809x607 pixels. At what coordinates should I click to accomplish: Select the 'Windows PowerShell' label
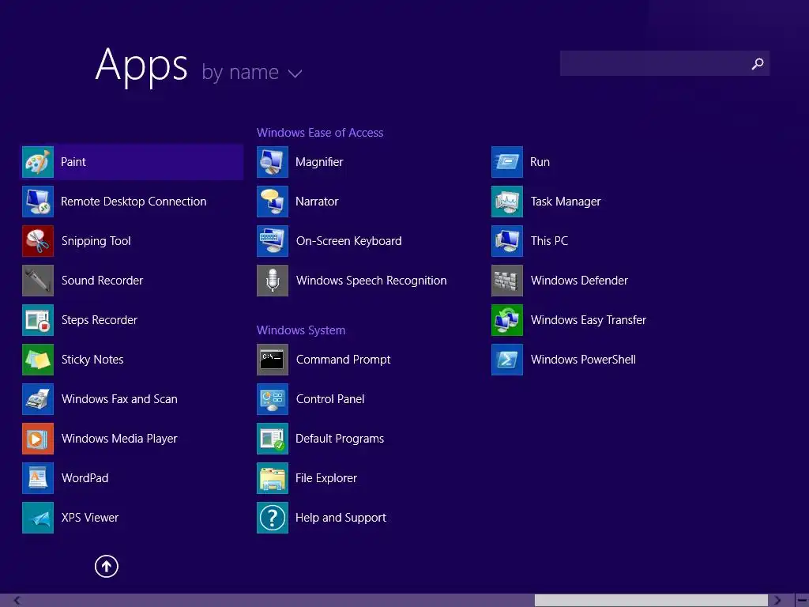click(x=583, y=360)
